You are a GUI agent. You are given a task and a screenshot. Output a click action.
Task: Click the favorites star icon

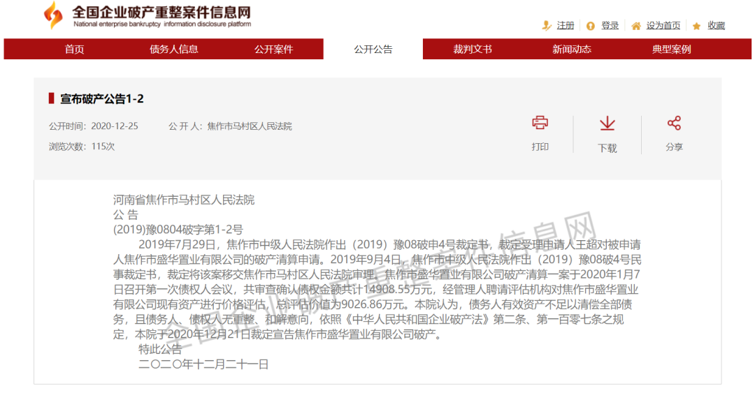pyautogui.click(x=696, y=26)
